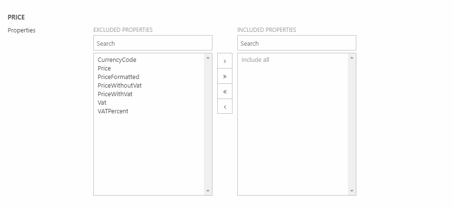Focus the Included Properties search field
This screenshot has height=208, width=454.
[x=296, y=43]
